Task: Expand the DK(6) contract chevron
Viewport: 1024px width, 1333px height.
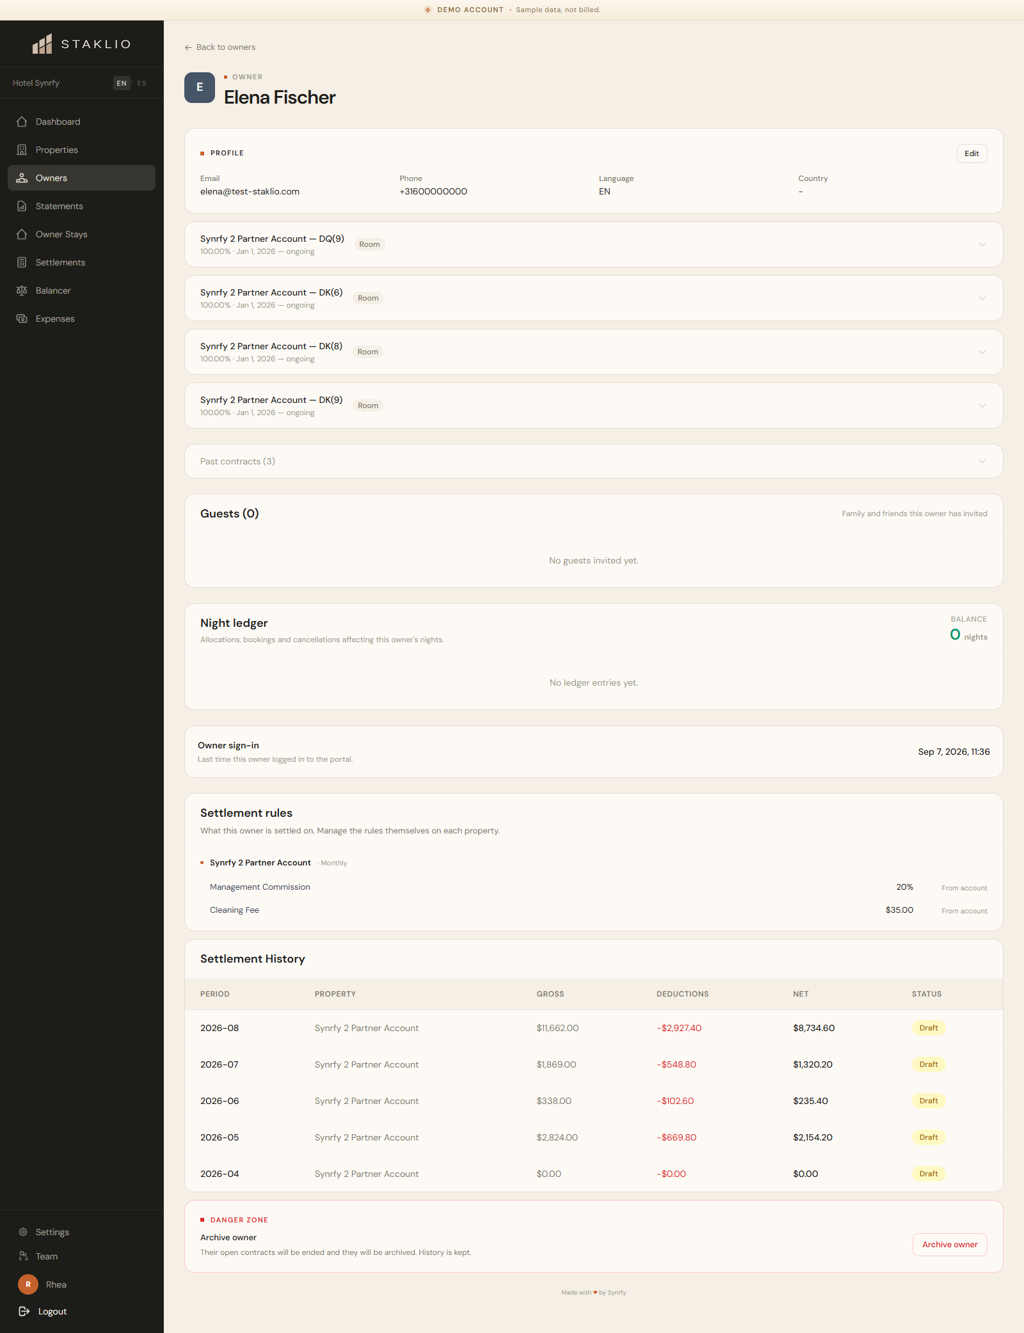Action: [982, 298]
